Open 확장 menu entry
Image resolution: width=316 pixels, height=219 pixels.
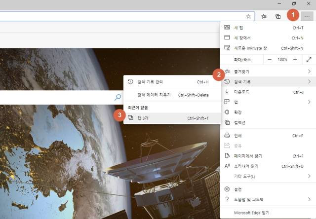pyautogui.click(x=268, y=112)
